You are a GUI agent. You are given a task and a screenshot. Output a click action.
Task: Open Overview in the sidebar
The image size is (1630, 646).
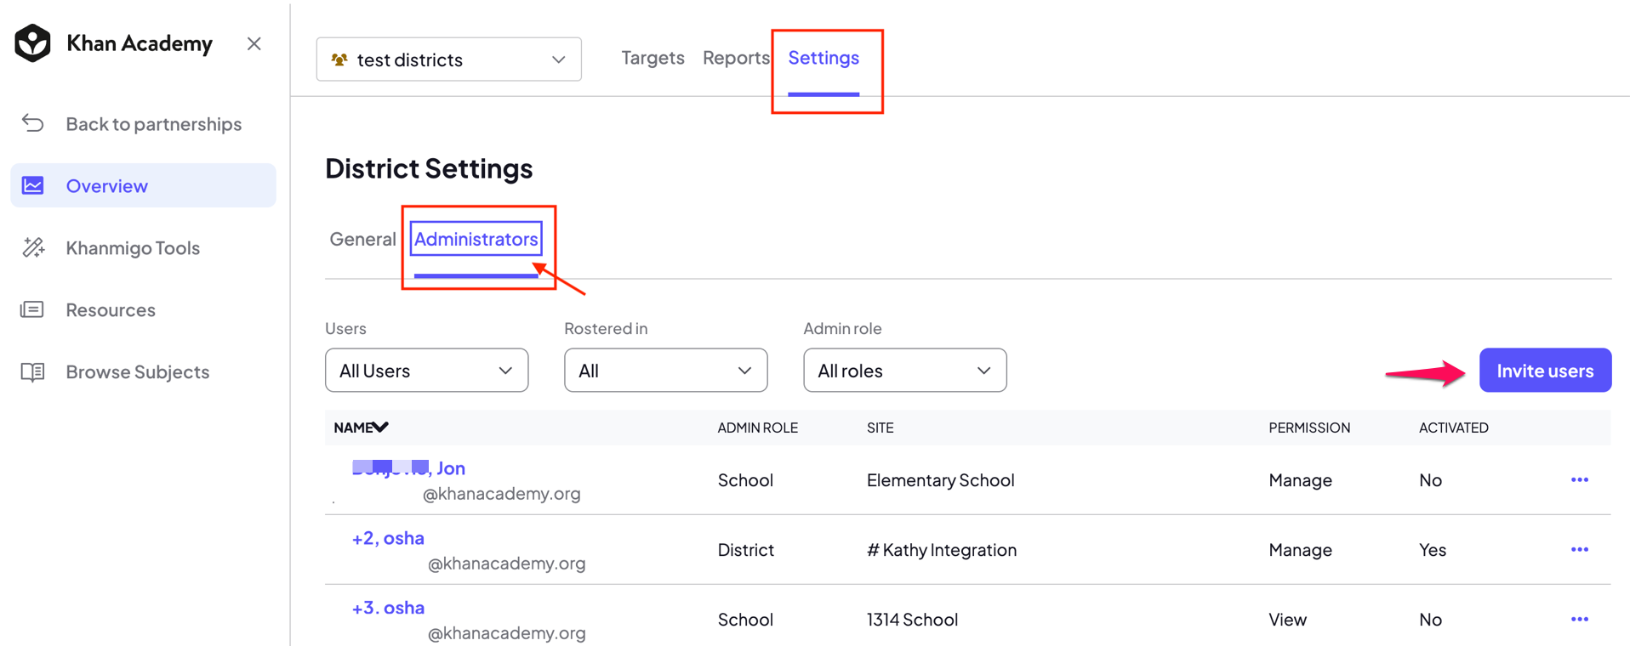pos(143,185)
